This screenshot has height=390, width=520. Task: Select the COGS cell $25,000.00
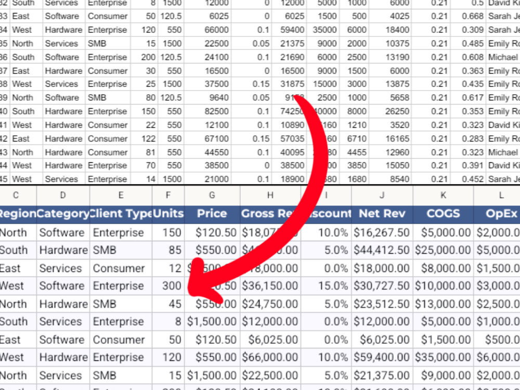(x=443, y=250)
